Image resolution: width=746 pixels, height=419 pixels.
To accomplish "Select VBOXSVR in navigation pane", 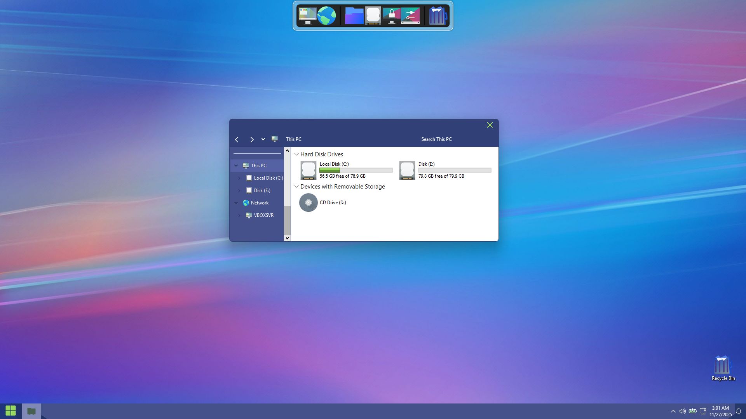I will 263,215.
